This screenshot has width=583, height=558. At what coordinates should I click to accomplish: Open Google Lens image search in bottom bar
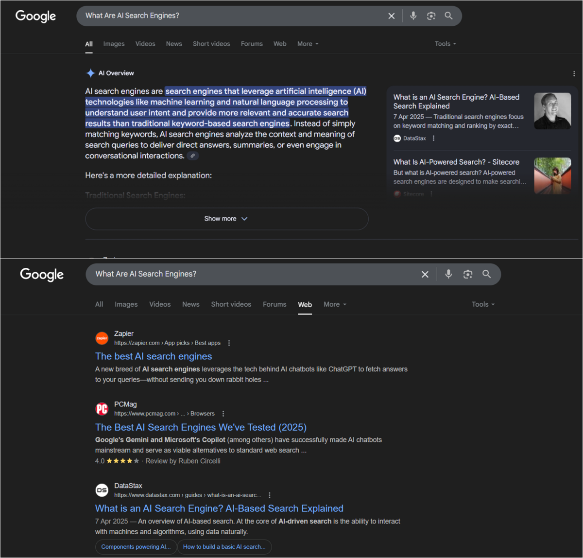pos(467,274)
